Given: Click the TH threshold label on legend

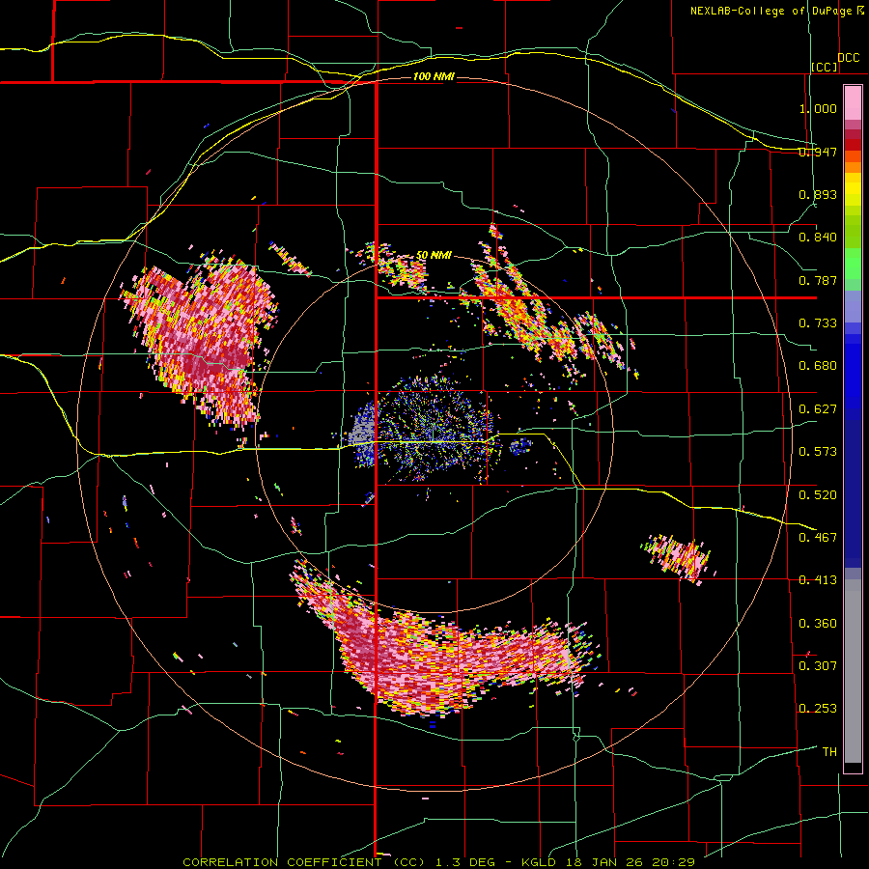Looking at the screenshot, I should (x=829, y=751).
